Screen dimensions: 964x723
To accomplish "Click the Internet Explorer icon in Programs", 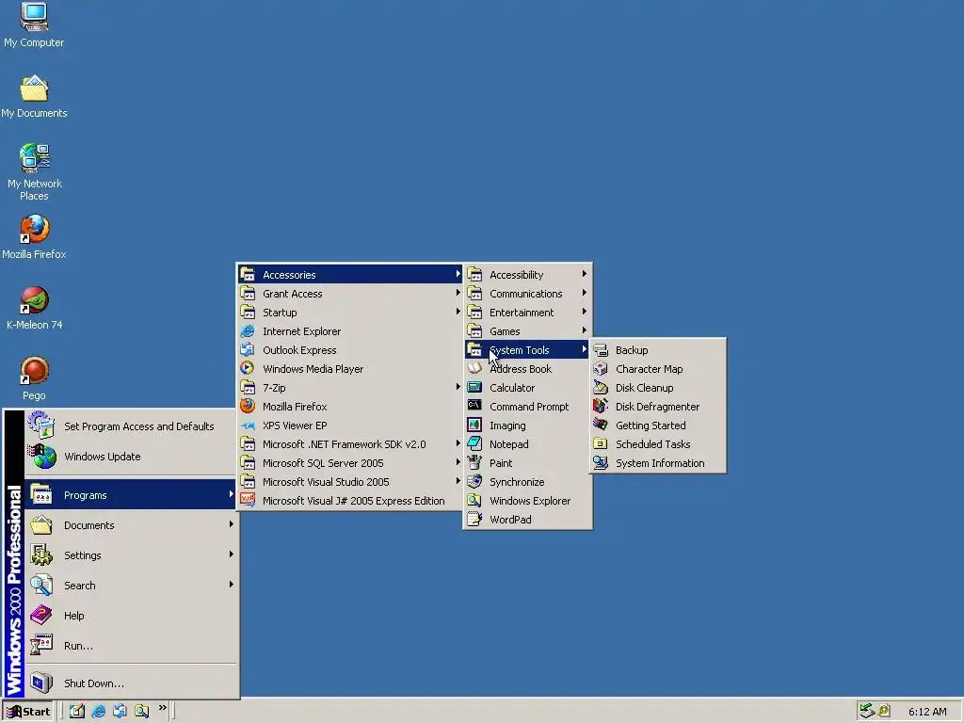I will pos(248,330).
